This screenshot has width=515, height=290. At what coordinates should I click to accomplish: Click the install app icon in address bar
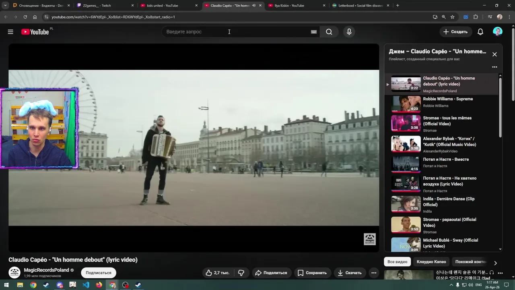pos(435,17)
